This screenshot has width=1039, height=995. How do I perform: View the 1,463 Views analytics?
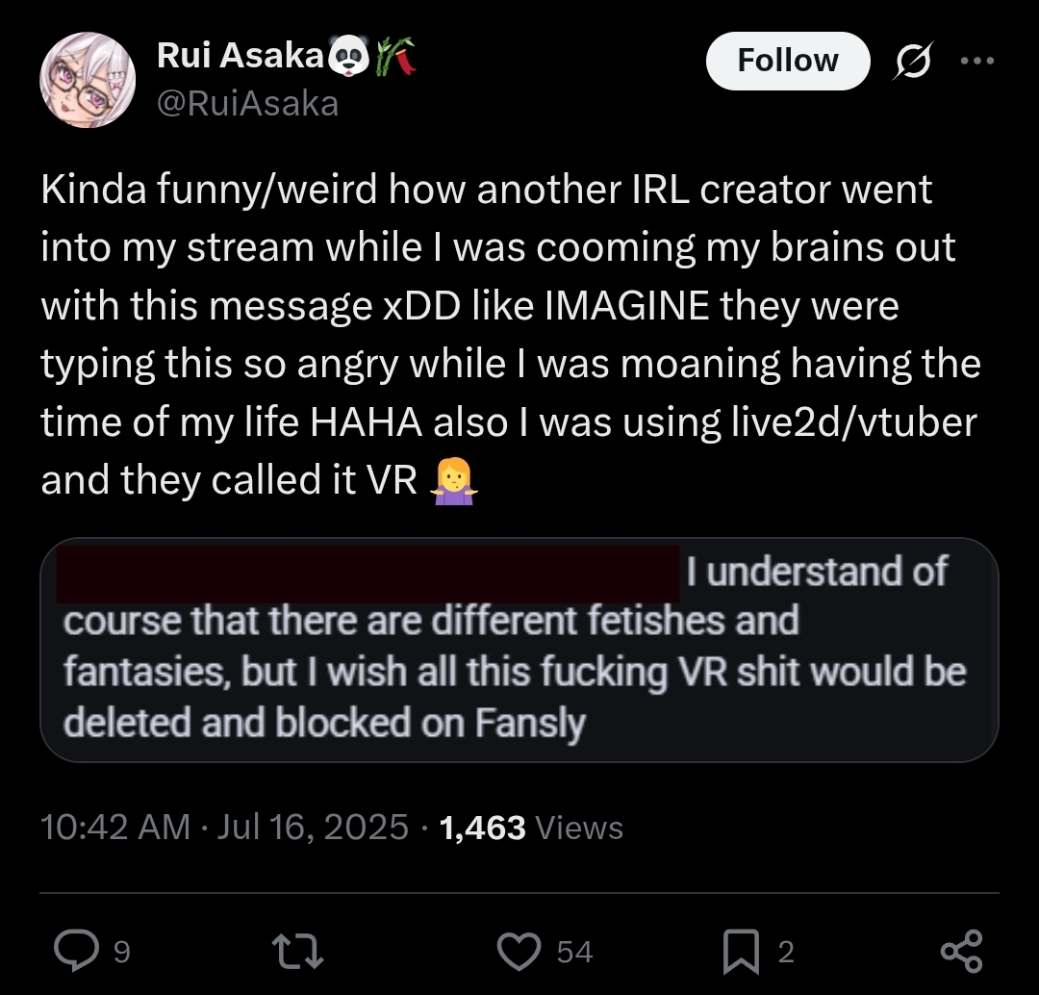point(531,828)
